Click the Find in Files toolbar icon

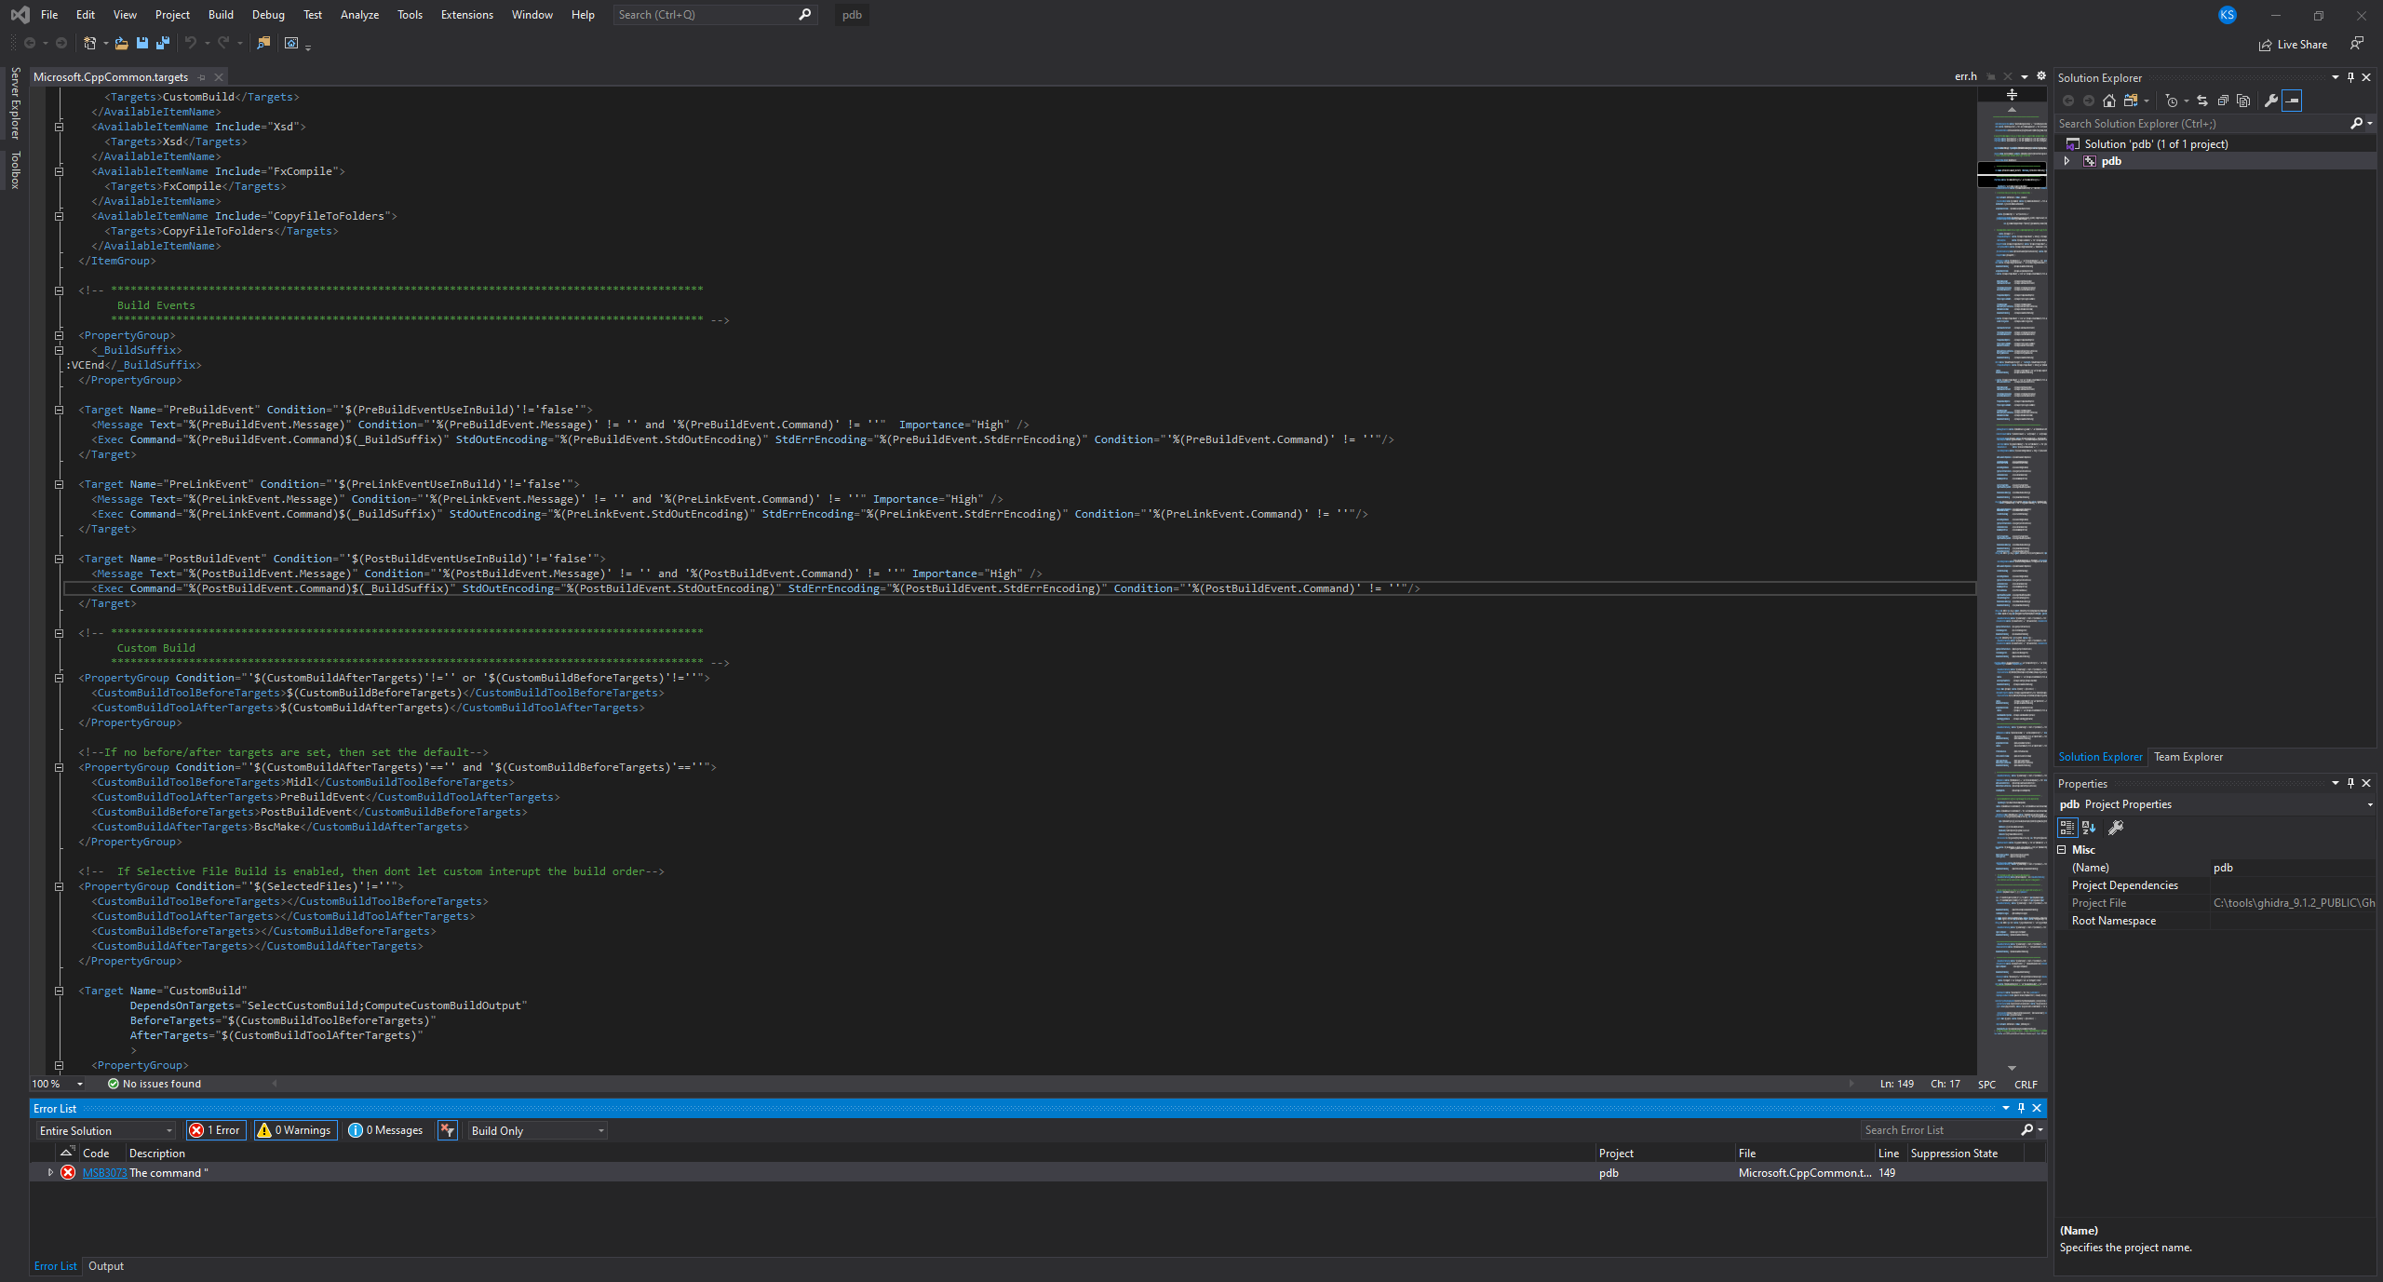click(264, 43)
